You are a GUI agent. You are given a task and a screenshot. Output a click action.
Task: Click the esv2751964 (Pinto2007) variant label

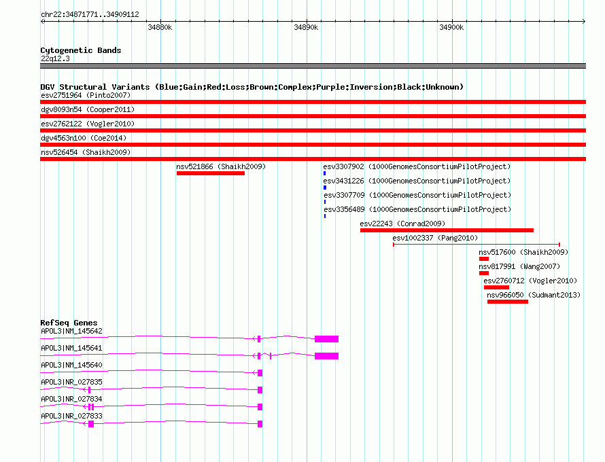86,95
